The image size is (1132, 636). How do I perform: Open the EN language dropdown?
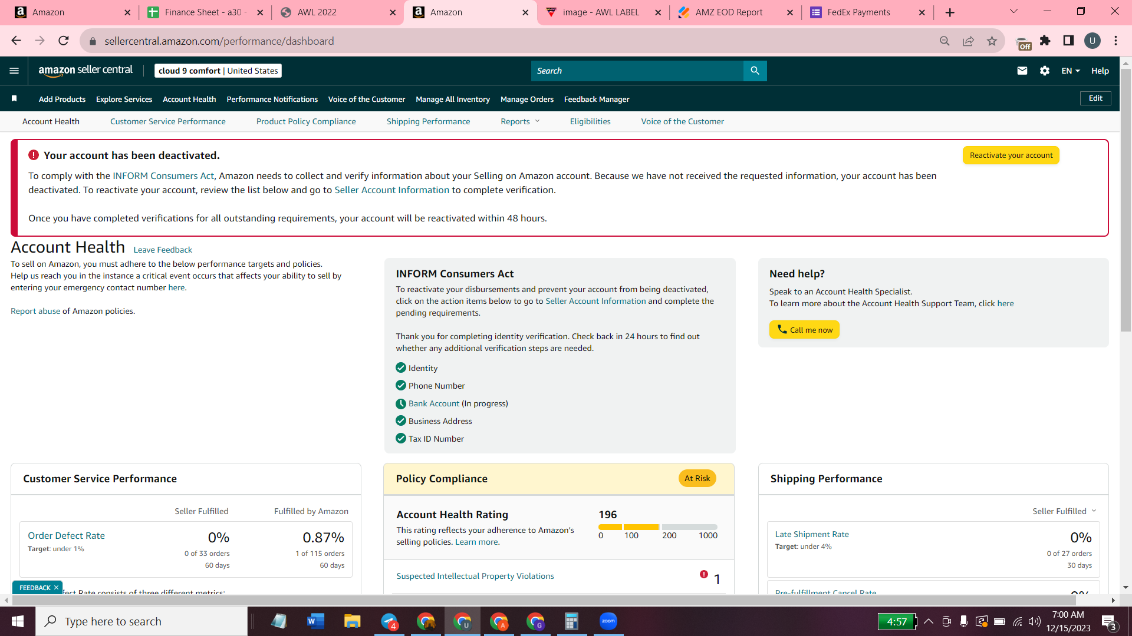pyautogui.click(x=1071, y=71)
